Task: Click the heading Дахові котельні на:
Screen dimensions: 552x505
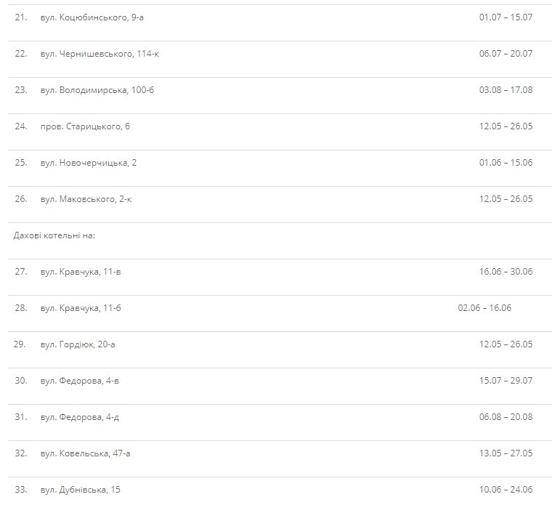Action: 54,235
